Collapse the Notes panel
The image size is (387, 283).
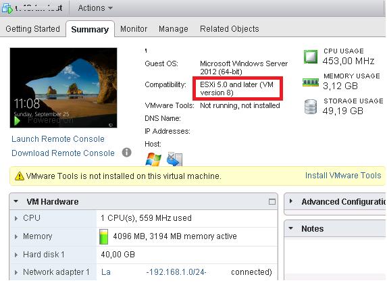point(291,228)
